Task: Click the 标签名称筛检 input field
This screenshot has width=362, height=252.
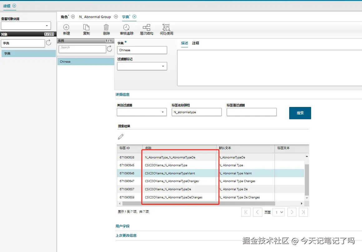Action: click(x=197, y=112)
